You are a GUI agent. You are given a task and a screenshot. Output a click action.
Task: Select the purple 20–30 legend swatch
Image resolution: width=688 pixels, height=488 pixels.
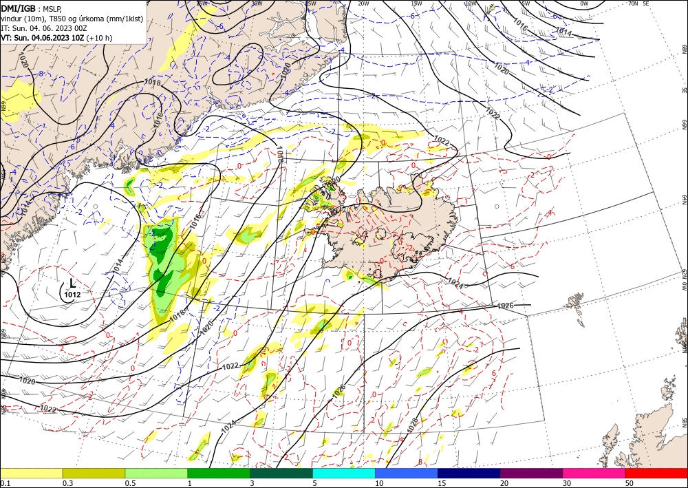pos(531,473)
